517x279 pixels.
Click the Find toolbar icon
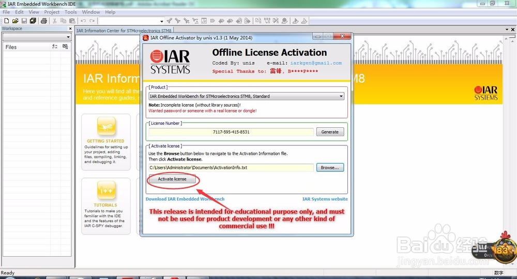click(x=187, y=21)
